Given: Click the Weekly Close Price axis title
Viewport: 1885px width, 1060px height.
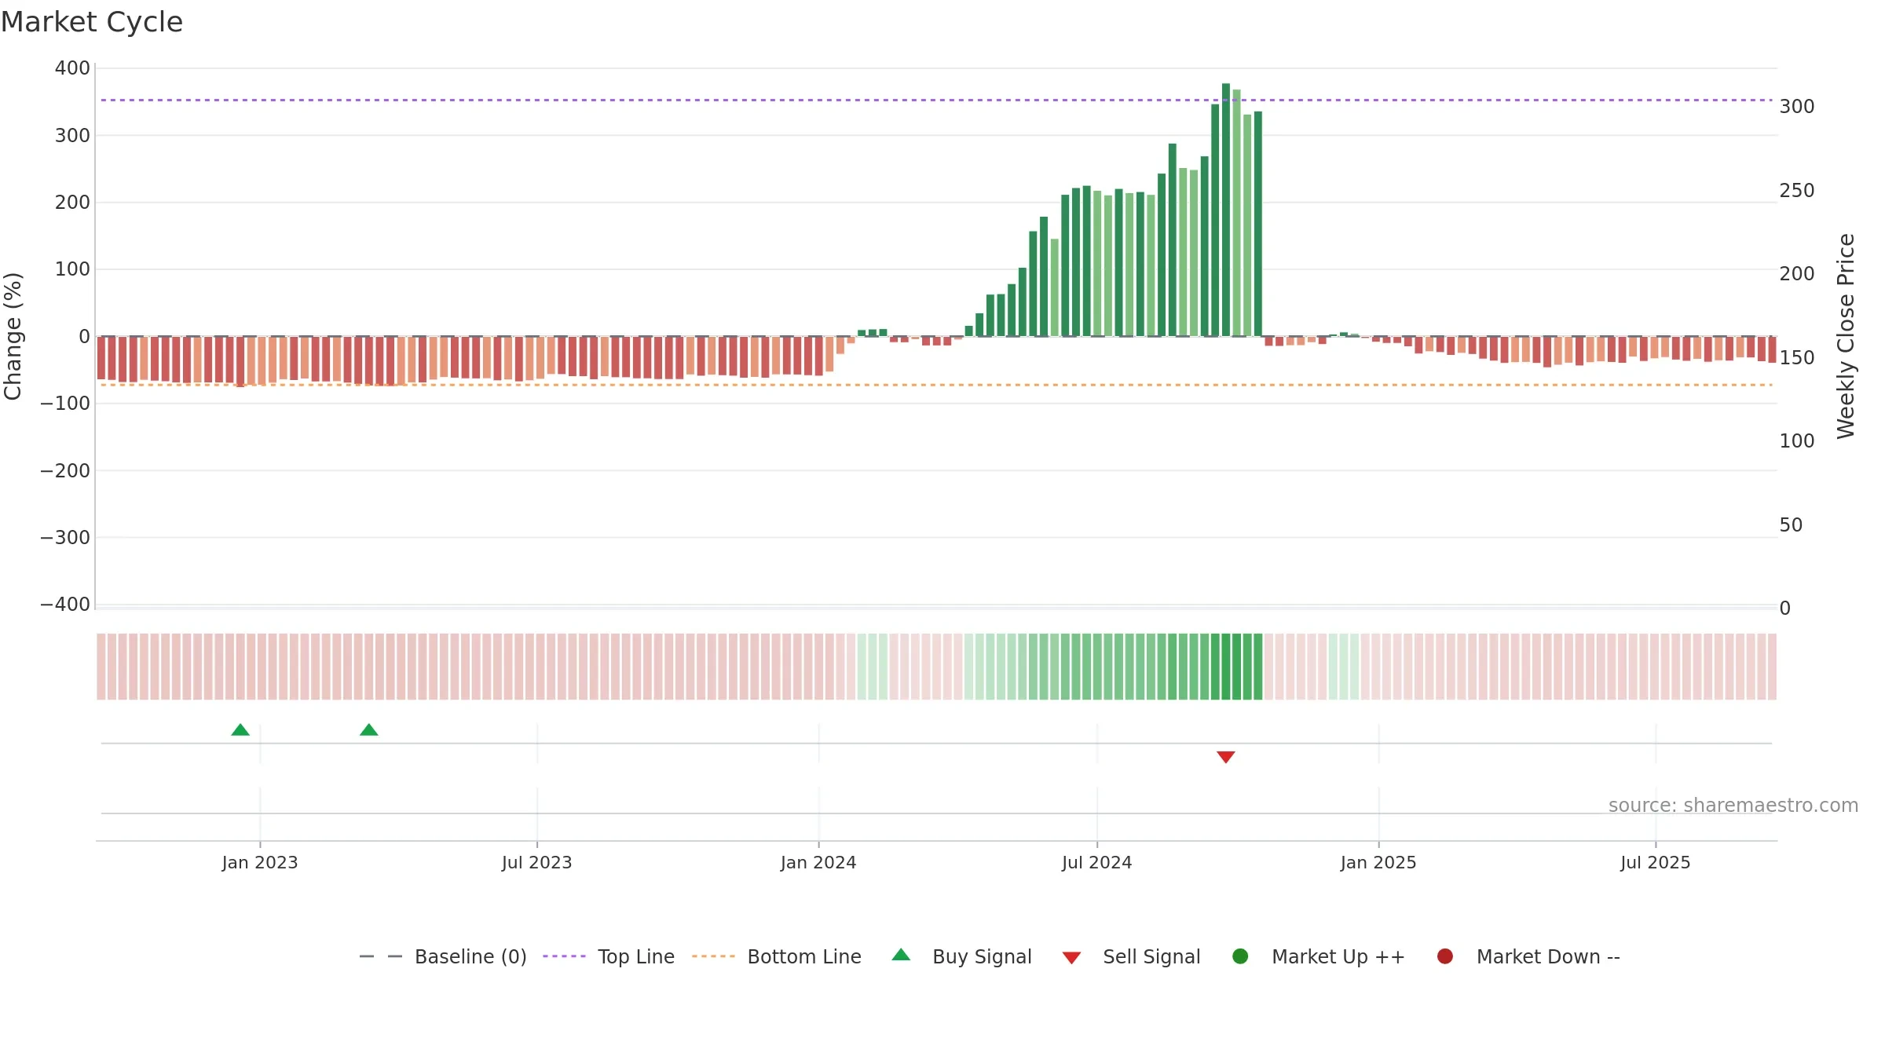Looking at the screenshot, I should [x=1846, y=336].
